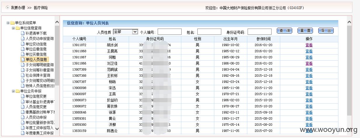The height and width of the screenshot is (138, 360).
Task: Collapse the 单位信息查询 folder node
Action: click(13, 28)
